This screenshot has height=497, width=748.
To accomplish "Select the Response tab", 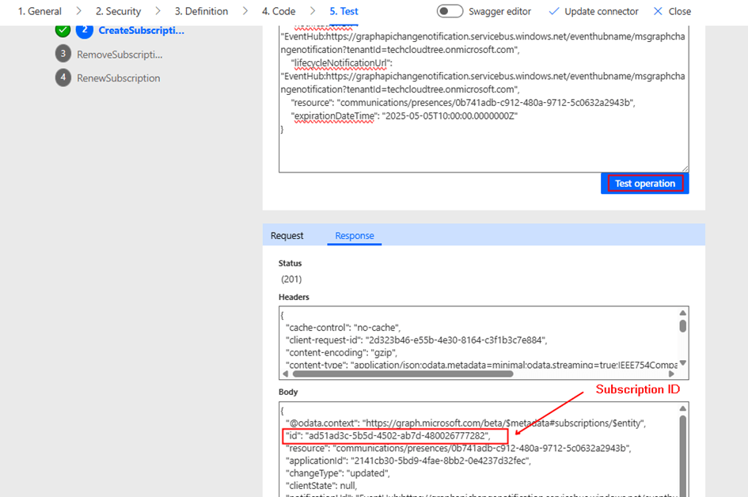I will point(354,235).
